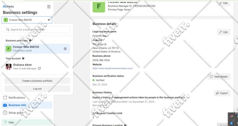Click the Ad Account Creation Limit heading
Viewport: 238px width, 126px height.
coord(107,113)
